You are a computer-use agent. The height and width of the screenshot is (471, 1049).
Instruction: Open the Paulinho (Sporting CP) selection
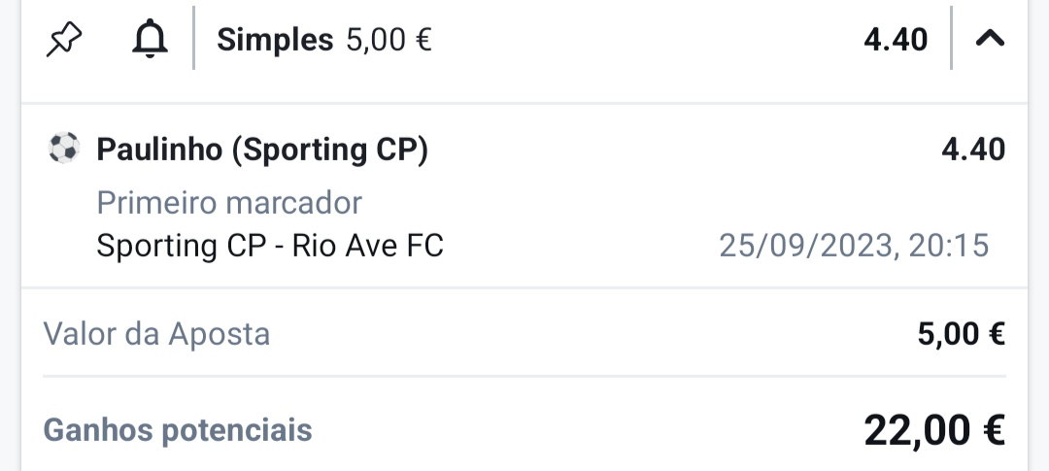point(262,150)
